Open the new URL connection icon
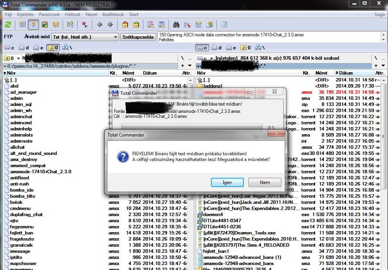The image size is (388, 270). [x=162, y=24]
